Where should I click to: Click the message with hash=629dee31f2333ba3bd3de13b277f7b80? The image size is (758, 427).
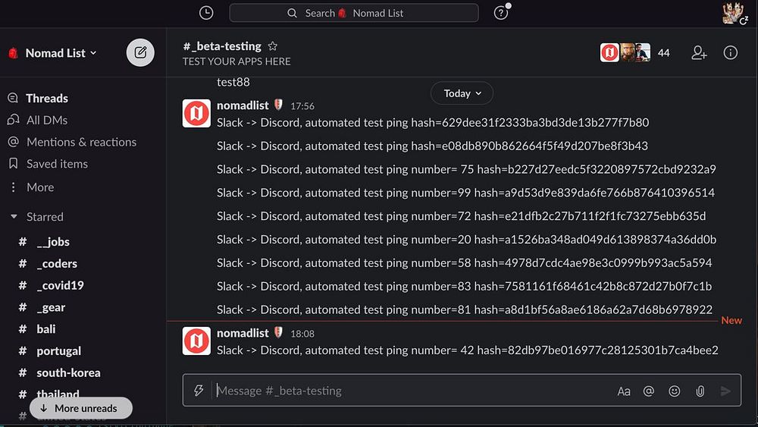pyautogui.click(x=433, y=122)
